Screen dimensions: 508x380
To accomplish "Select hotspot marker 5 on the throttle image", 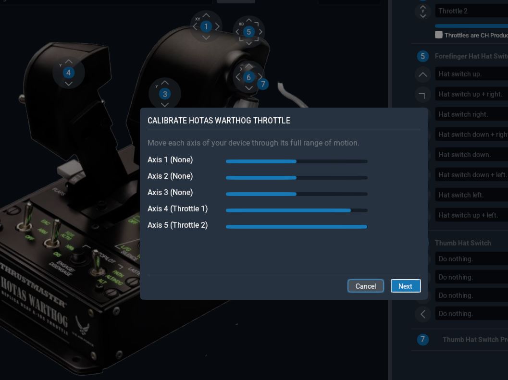I will (x=249, y=32).
